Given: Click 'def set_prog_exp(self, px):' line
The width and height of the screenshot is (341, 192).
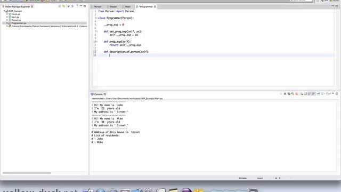Looking at the screenshot, I should pyautogui.click(x=123, y=31).
